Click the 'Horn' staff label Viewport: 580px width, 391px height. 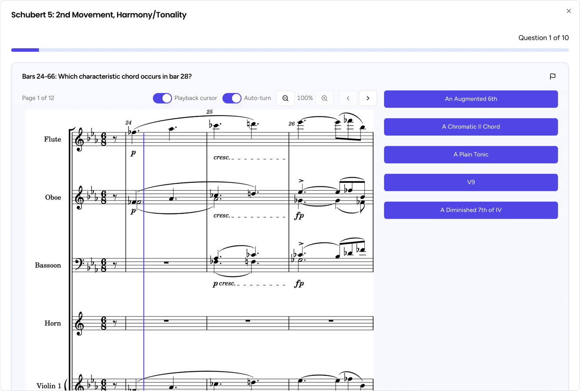click(x=53, y=324)
